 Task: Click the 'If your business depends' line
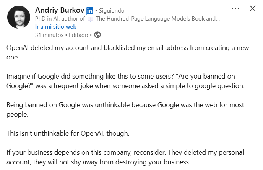pyautogui.click(x=125, y=152)
